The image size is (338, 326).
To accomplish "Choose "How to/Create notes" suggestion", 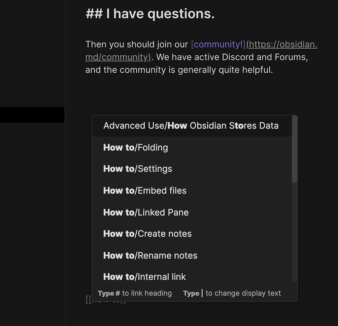I will pyautogui.click(x=148, y=234).
